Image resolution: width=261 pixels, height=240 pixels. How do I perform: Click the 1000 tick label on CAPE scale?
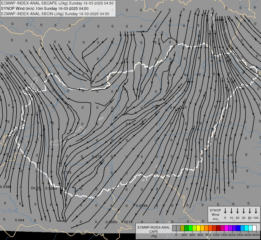click(x=216, y=235)
